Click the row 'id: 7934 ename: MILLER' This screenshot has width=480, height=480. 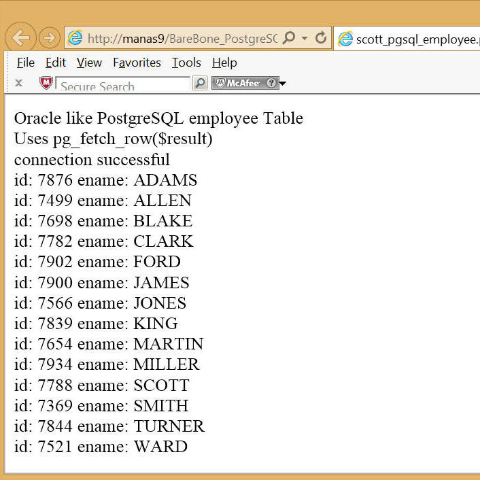[x=107, y=364]
